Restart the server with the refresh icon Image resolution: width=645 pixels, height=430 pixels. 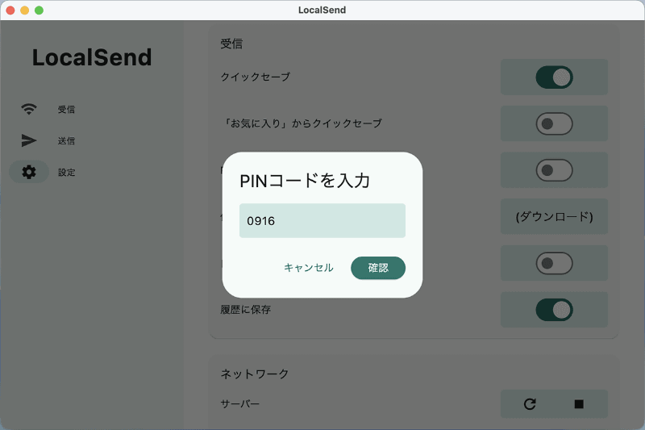530,404
